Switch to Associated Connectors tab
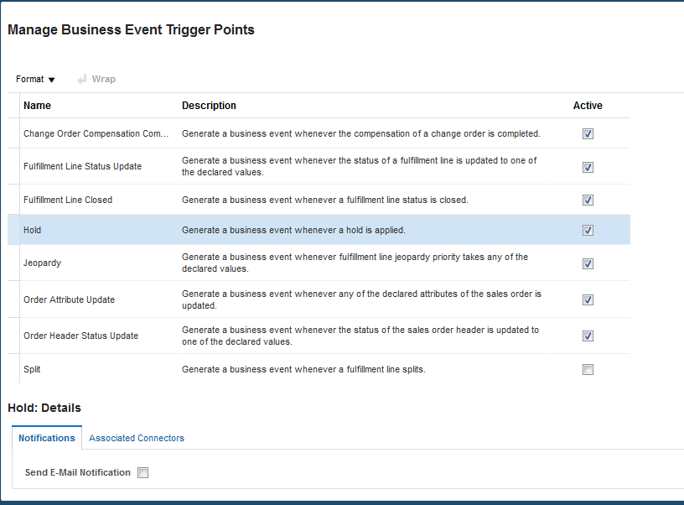 click(137, 438)
